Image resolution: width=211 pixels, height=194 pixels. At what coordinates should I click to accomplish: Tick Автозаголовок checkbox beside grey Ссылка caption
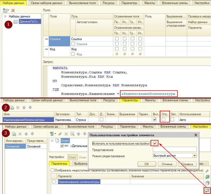click(x=73, y=44)
